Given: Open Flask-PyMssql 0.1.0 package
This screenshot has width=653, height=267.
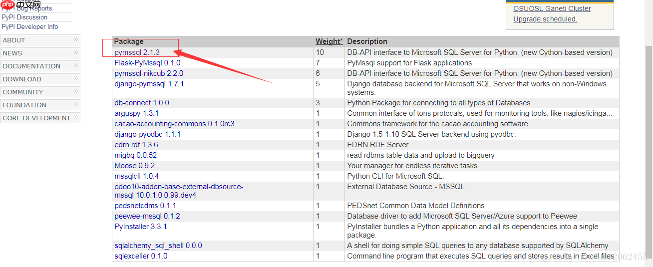Looking at the screenshot, I should [x=147, y=63].
